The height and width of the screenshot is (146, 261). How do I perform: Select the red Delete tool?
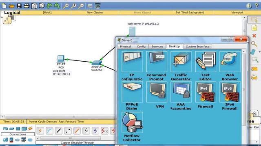point(254,36)
